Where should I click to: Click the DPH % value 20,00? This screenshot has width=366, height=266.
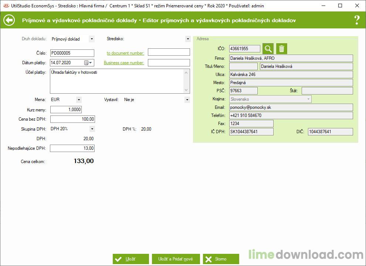point(146,129)
